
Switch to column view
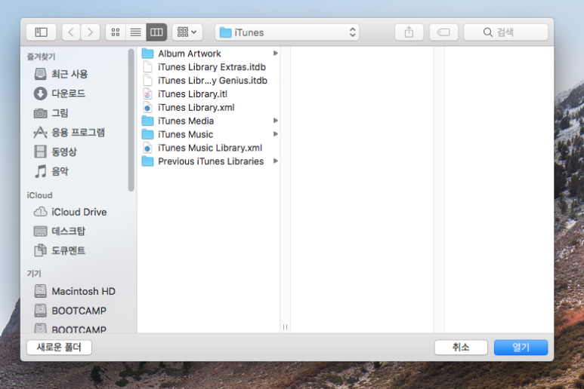tap(156, 32)
